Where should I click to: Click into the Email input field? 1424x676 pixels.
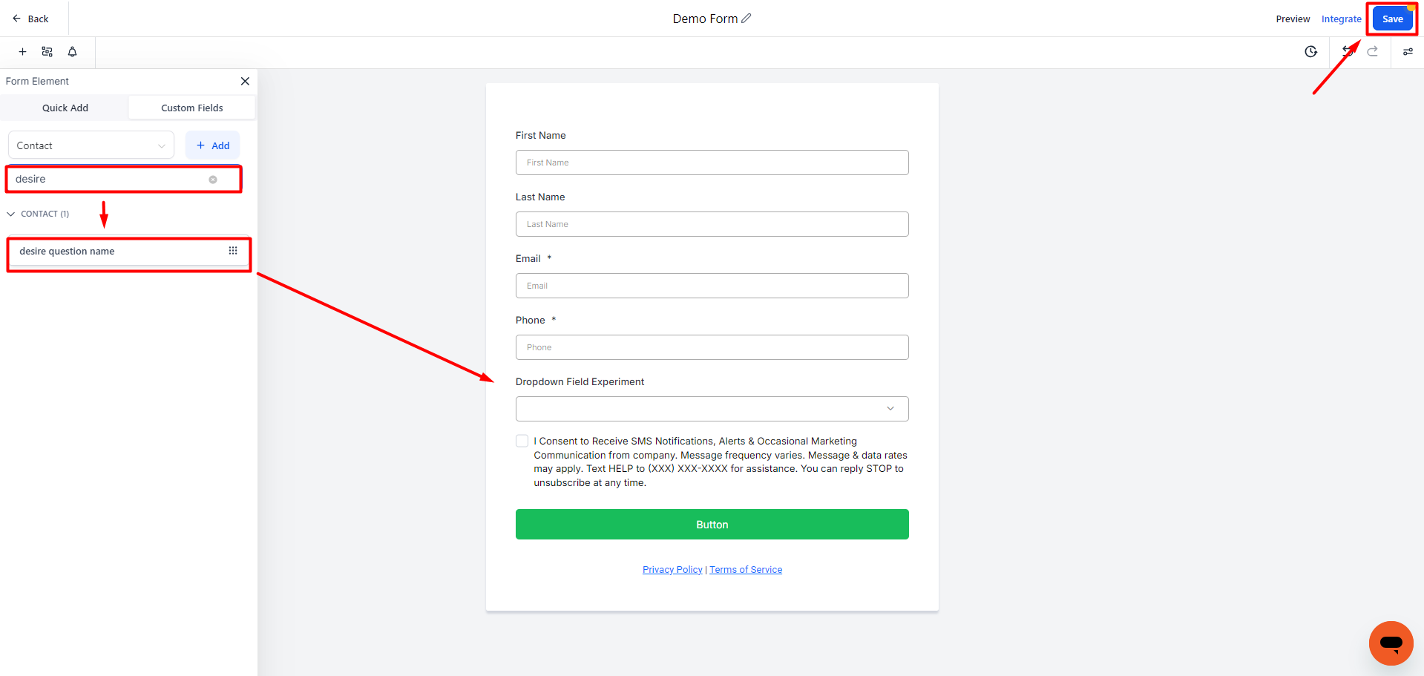[x=712, y=286]
